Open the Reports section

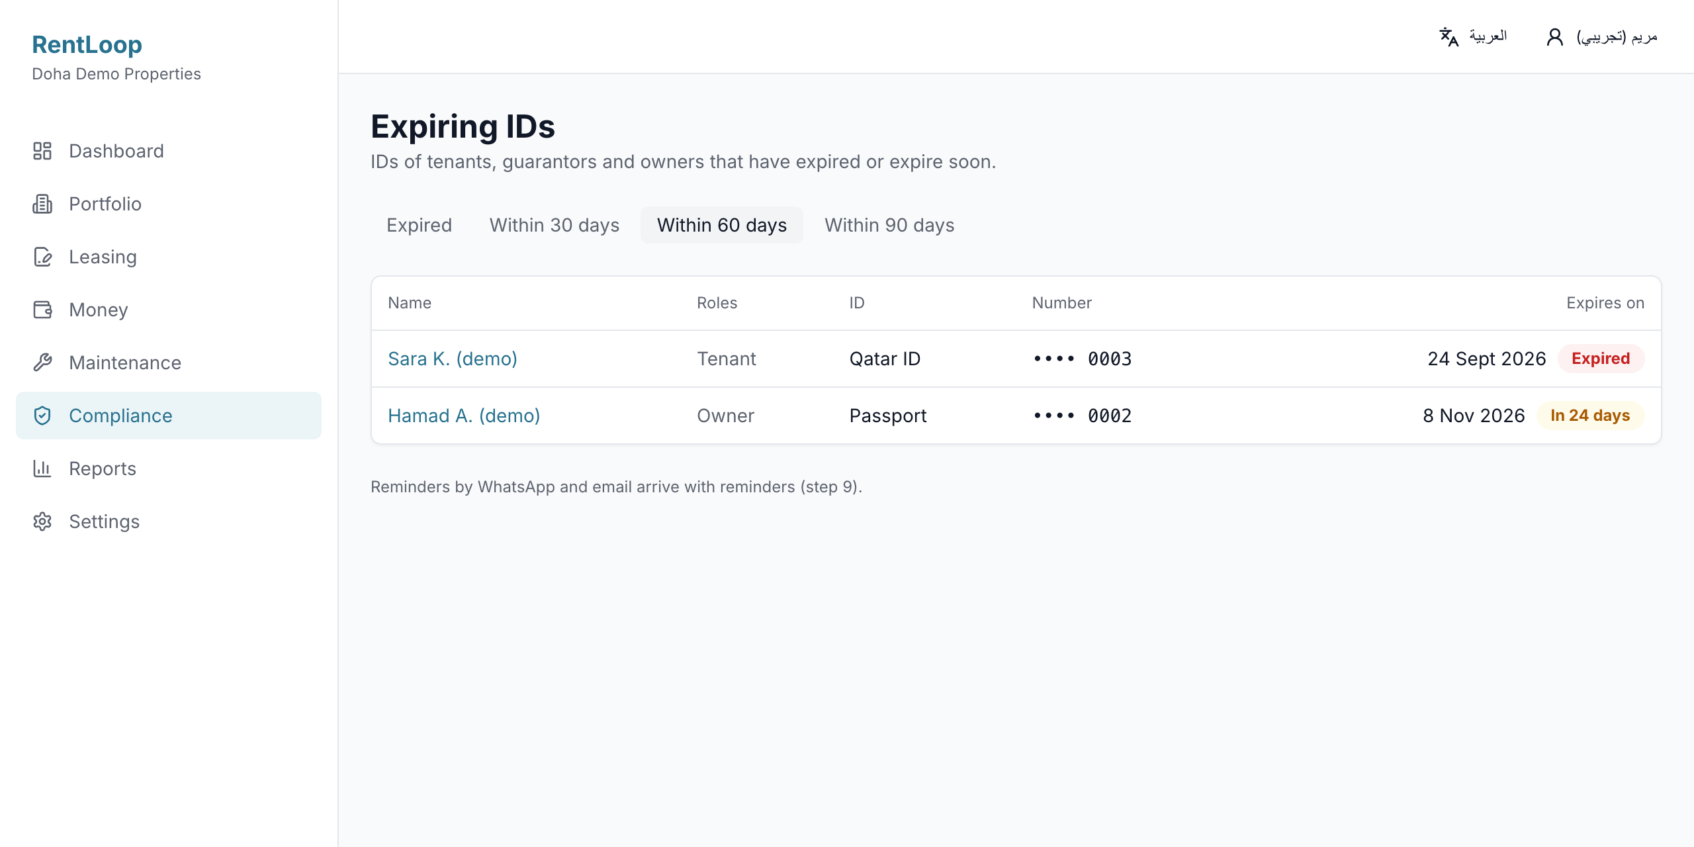(x=169, y=468)
